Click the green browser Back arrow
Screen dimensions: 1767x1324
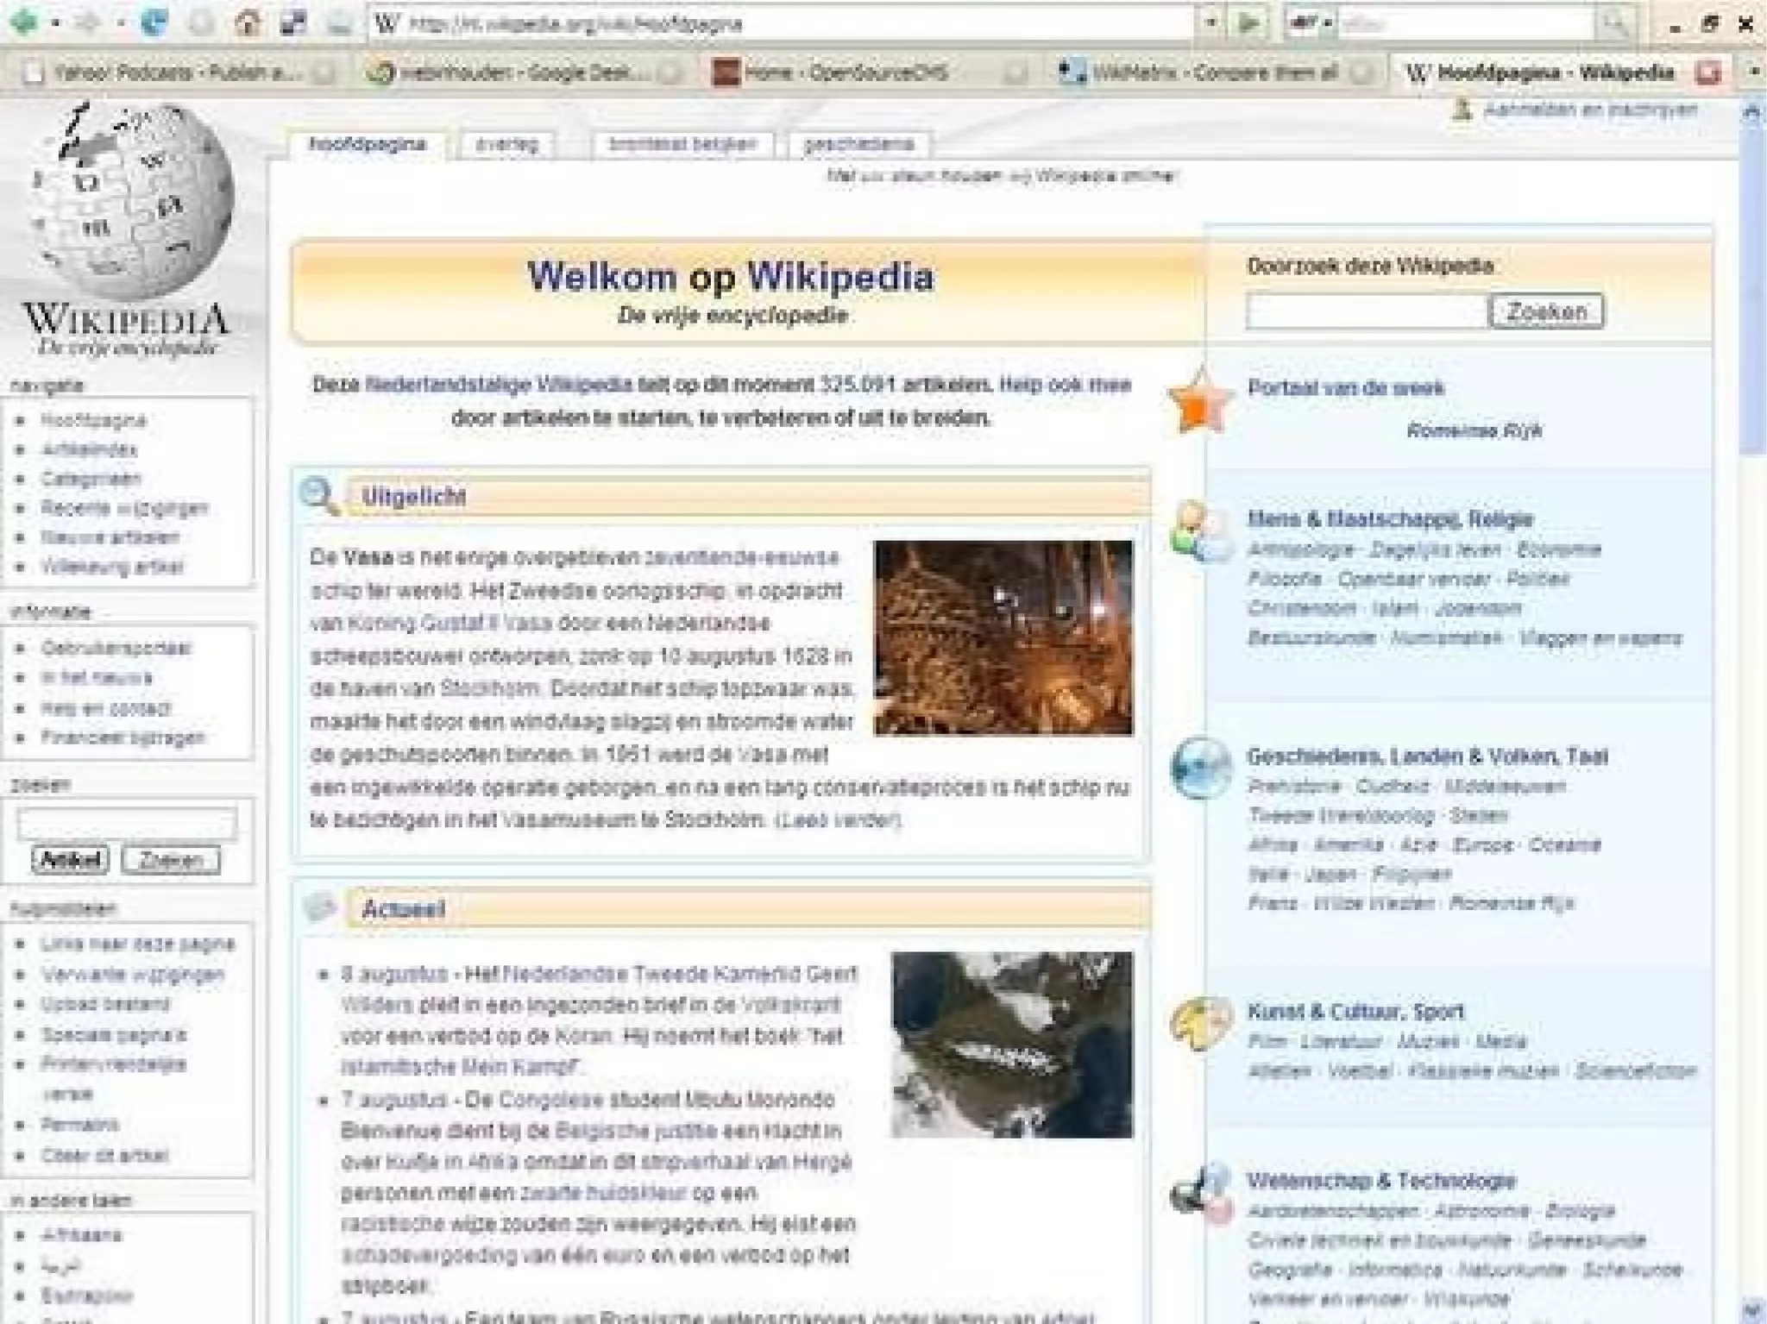click(x=24, y=21)
